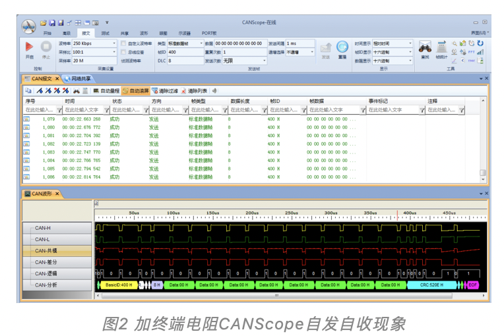Click the 清除过滤 clear filter button
This screenshot has height=336, width=504.
165,91
